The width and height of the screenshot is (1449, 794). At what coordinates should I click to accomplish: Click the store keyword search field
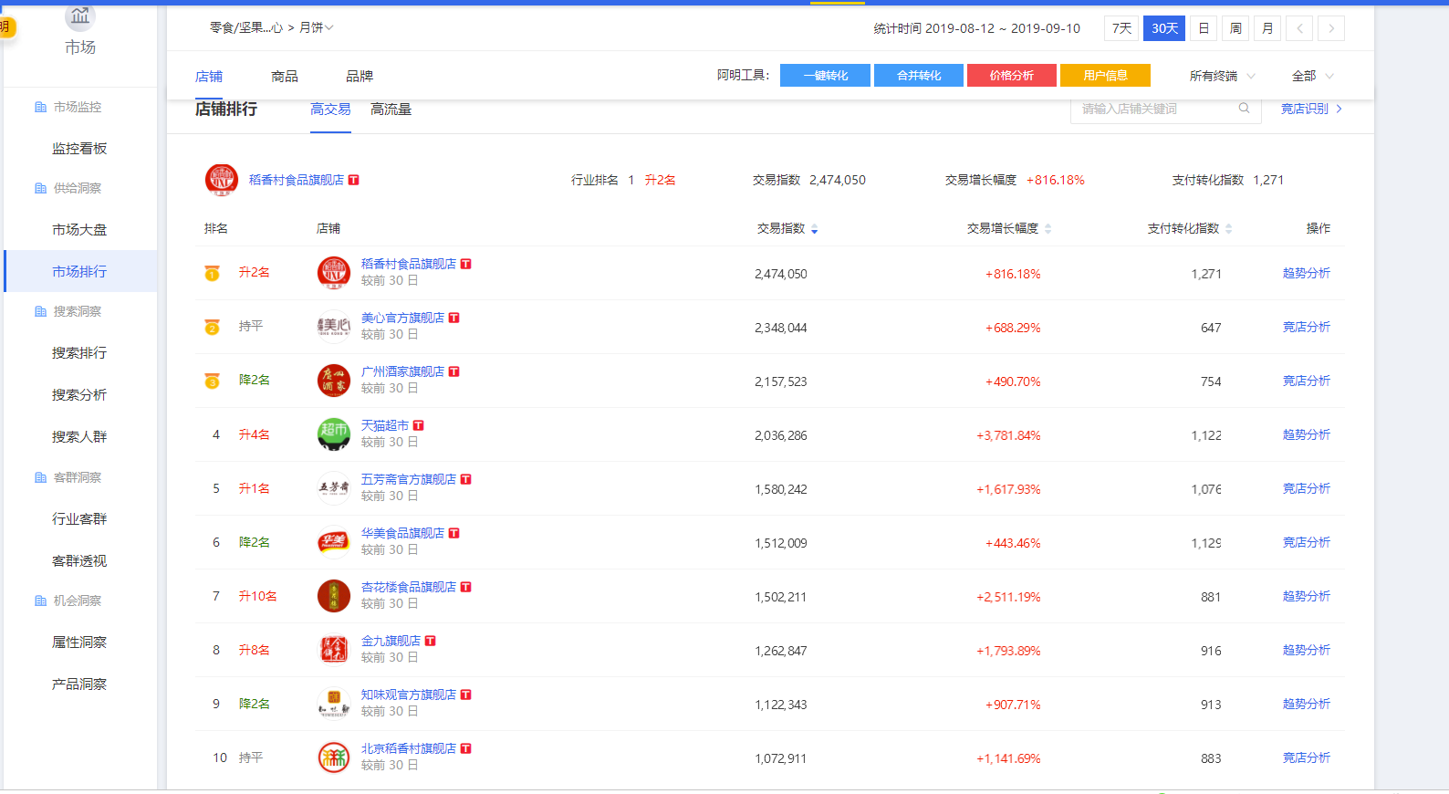[1154, 109]
